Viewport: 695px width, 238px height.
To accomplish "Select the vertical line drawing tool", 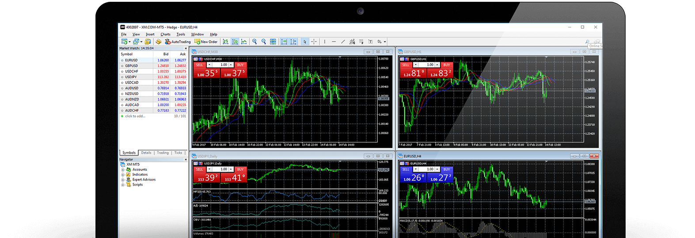I will [325, 42].
